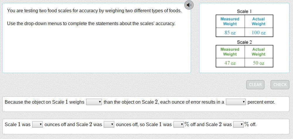This screenshot has height=139, width=293.
Task: Click the "Use the drop-down menus" instruction text
Action: (x=91, y=23)
